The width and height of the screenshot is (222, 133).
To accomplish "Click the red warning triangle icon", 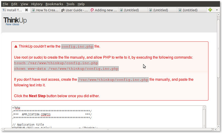I will 16,46.
